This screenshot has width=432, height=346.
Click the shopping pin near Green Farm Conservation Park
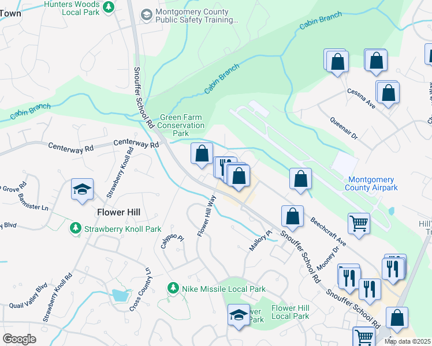[202, 153]
